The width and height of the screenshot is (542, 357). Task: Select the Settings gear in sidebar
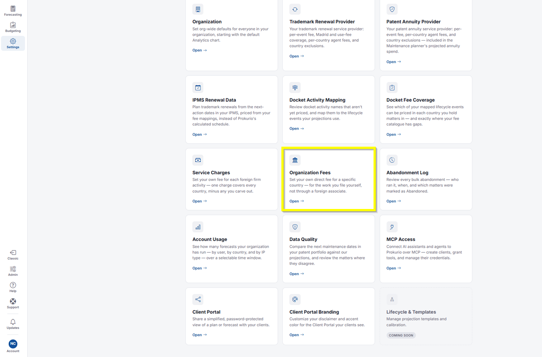(13, 43)
